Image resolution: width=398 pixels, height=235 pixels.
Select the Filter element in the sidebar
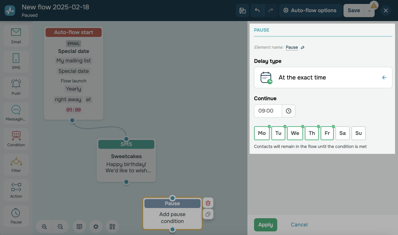[16, 164]
